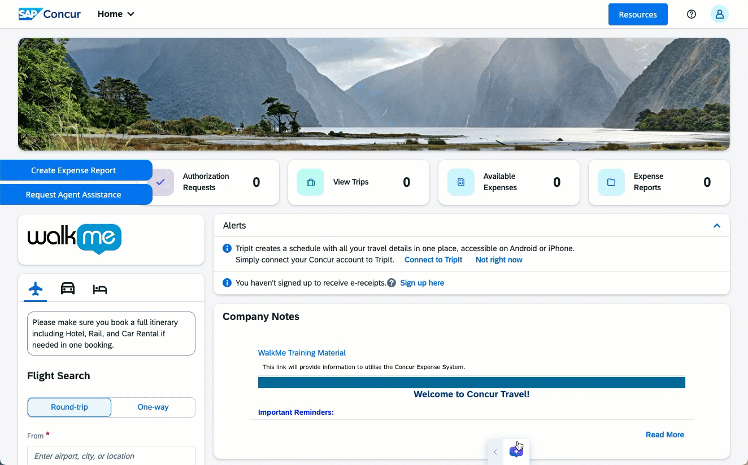
Task: Click the TripIt alert info icon
Action: pyautogui.click(x=227, y=248)
